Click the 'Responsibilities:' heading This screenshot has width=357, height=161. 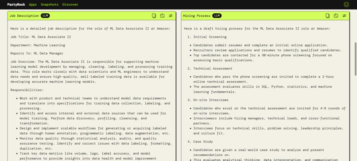27,90
